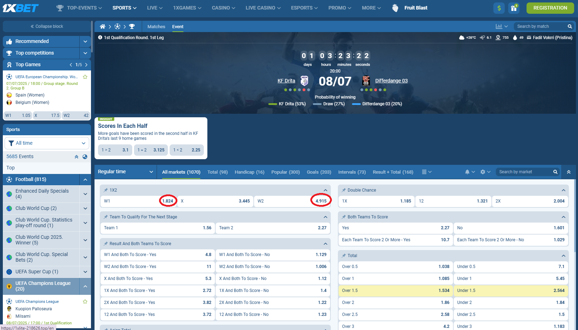Viewport: 578px width, 330px height.
Task: Open the All time filter dropdown
Action: [47, 143]
